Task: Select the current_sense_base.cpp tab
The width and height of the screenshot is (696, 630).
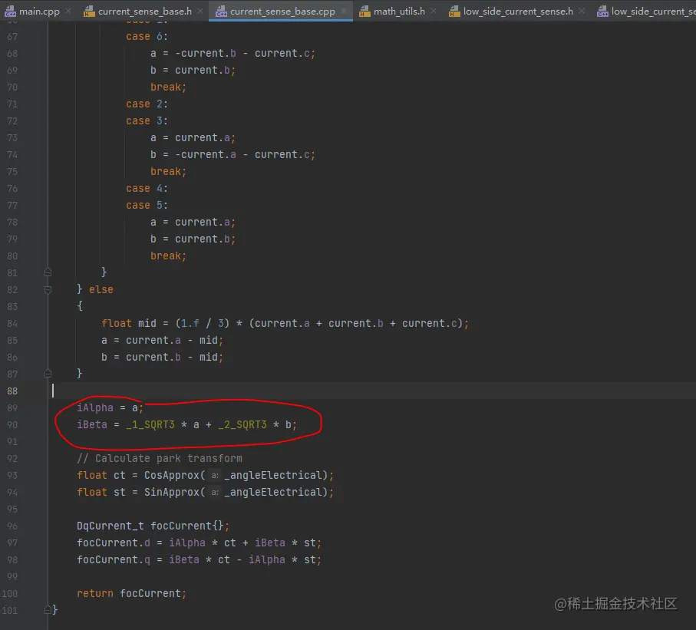Action: (282, 11)
